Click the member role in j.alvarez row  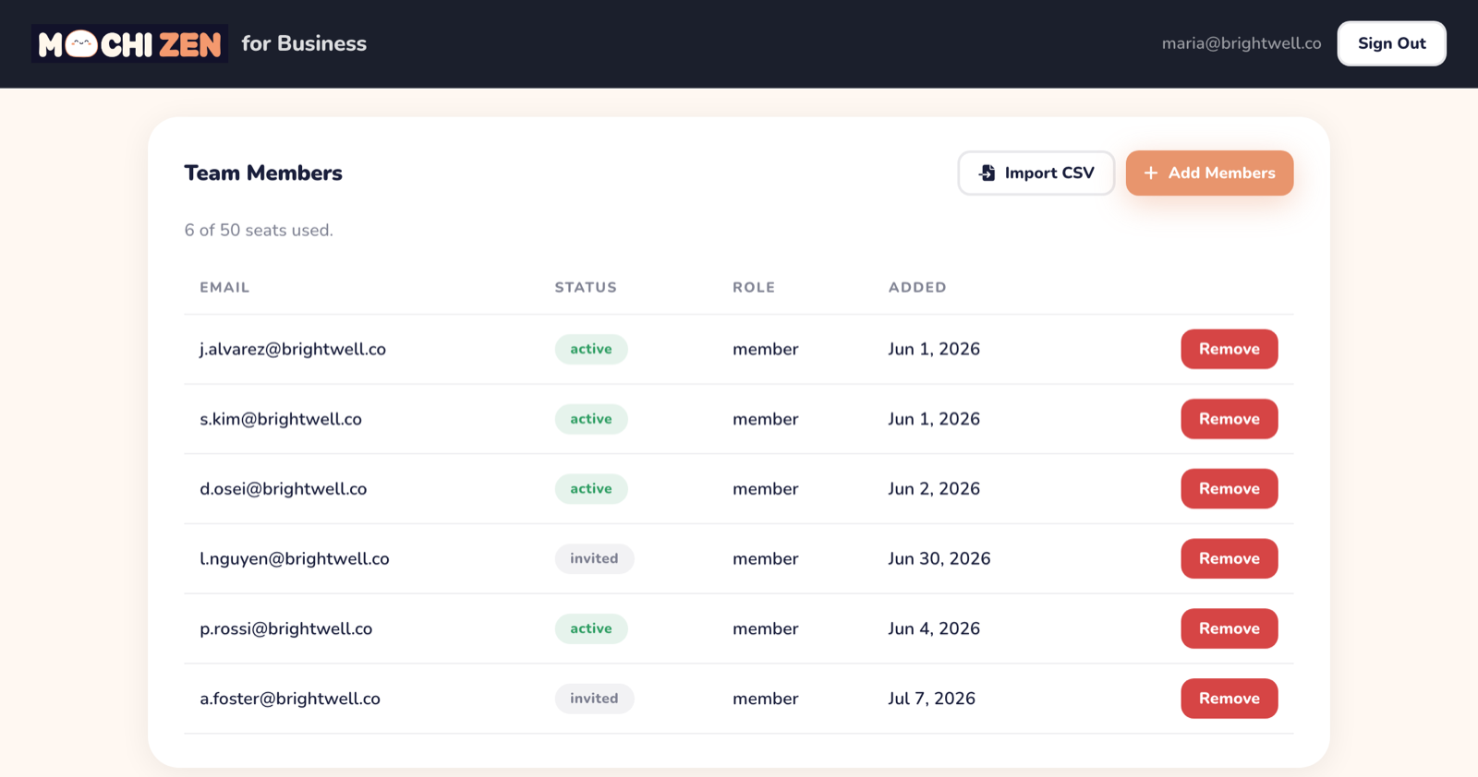pyautogui.click(x=766, y=349)
